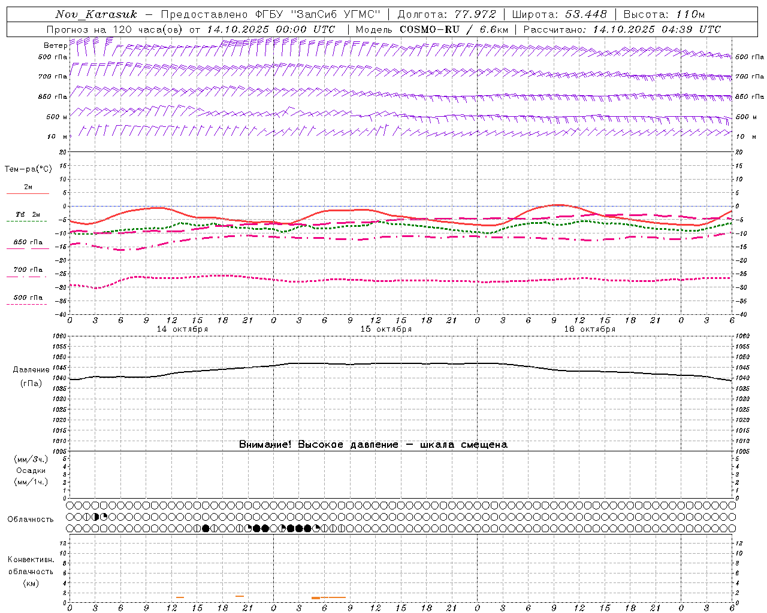Click the '15 октября' date label
767x613 pixels.
tap(386, 329)
